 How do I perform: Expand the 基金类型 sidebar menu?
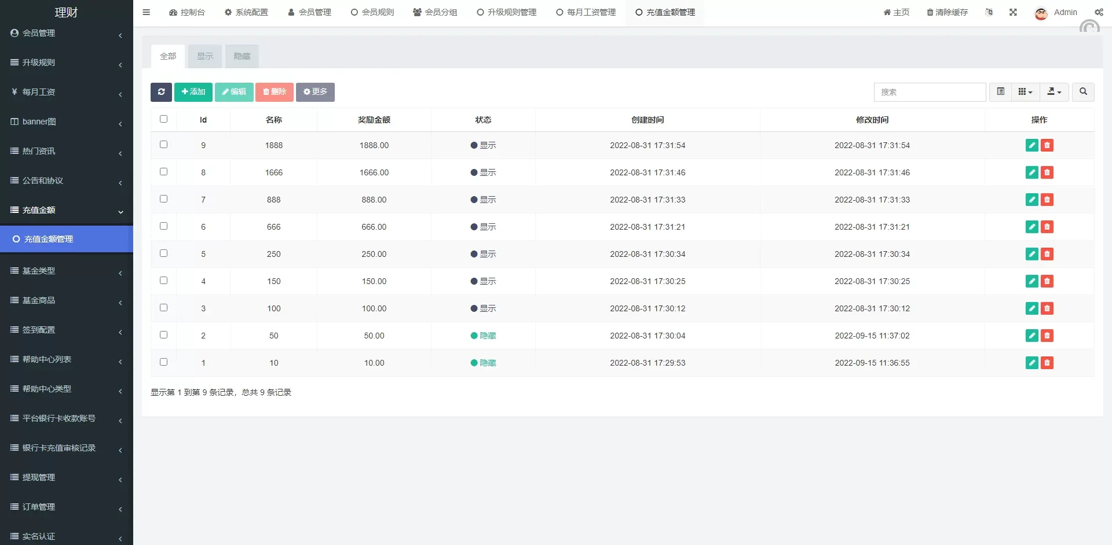coord(66,271)
